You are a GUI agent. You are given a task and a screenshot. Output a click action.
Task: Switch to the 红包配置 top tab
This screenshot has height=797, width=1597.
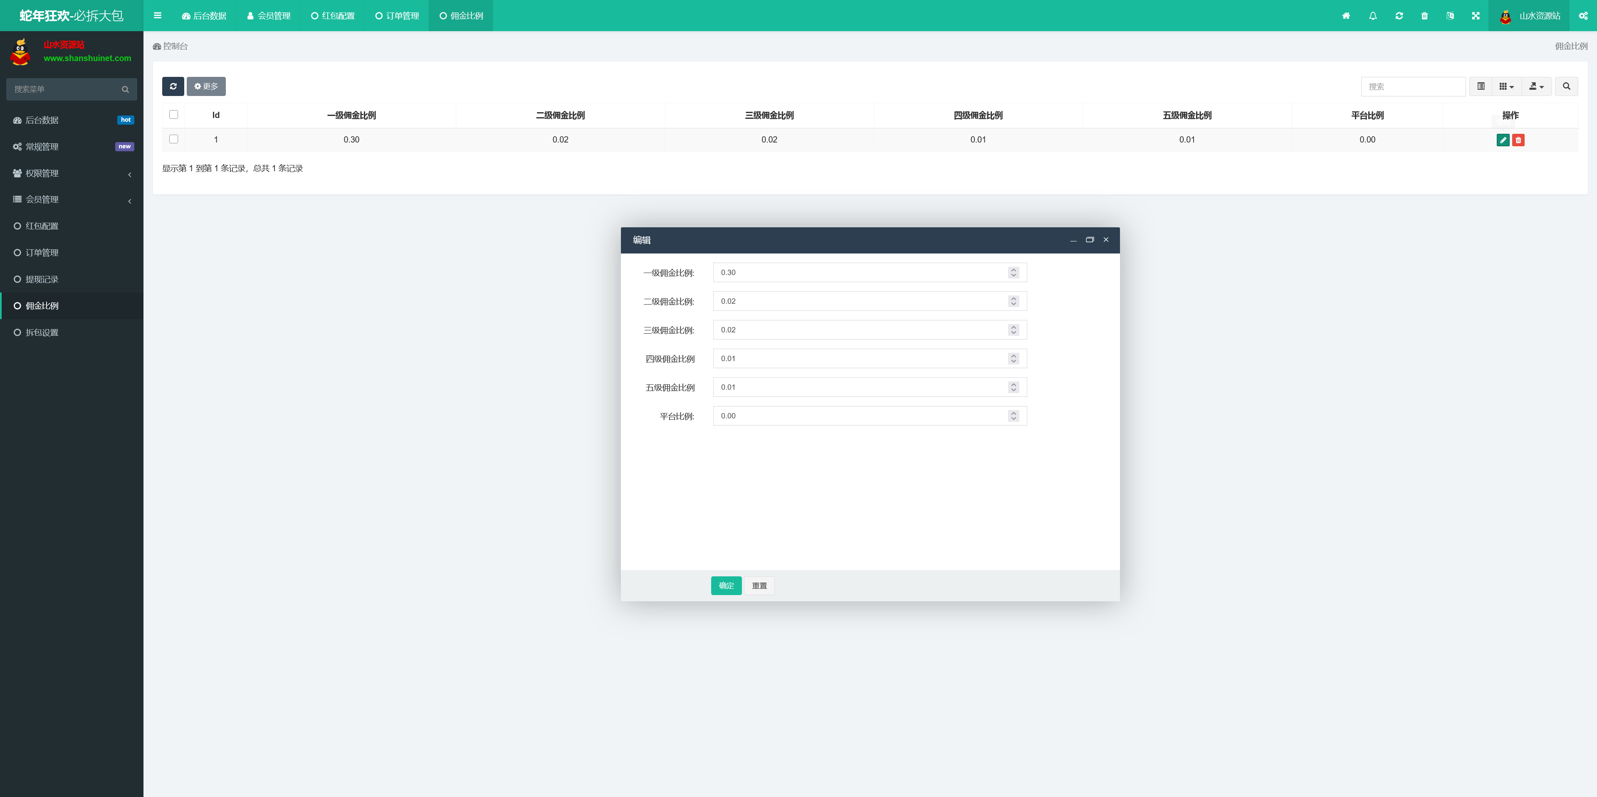click(x=333, y=16)
